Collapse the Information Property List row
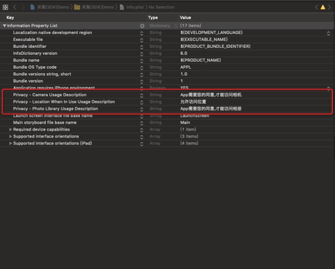 pyautogui.click(x=4, y=26)
